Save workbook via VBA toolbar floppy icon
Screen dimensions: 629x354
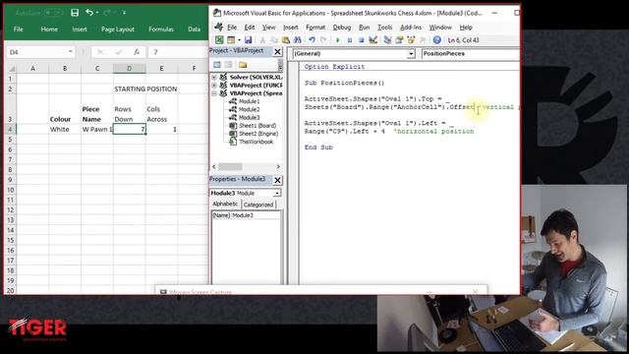point(248,39)
